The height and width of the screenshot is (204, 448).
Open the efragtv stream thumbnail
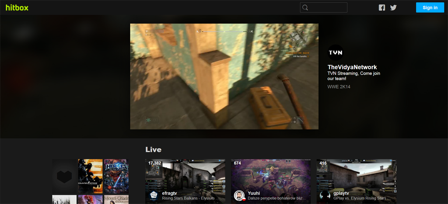pyautogui.click(x=185, y=181)
